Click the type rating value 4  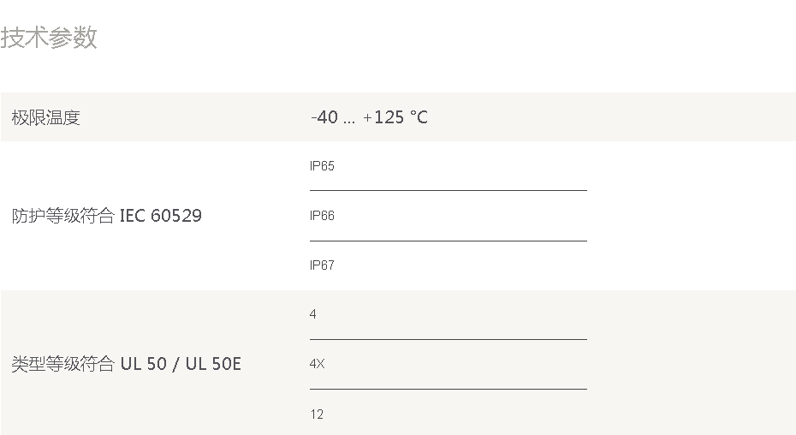pyautogui.click(x=313, y=315)
